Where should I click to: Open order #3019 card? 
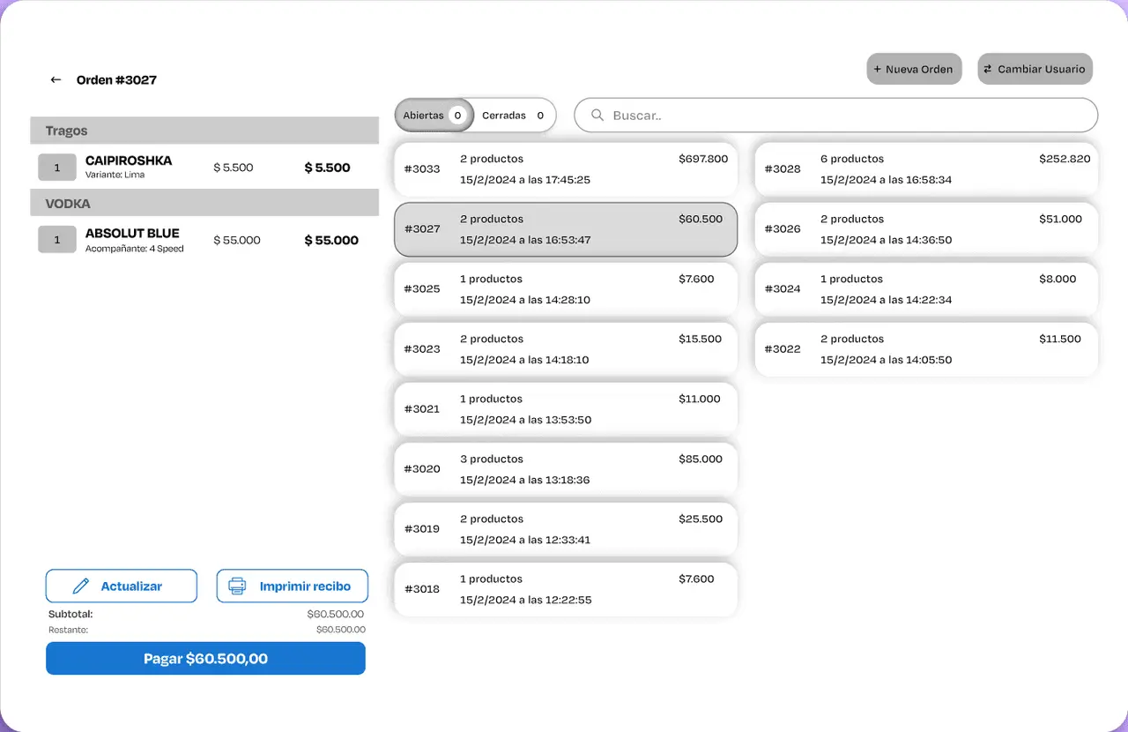(x=565, y=529)
